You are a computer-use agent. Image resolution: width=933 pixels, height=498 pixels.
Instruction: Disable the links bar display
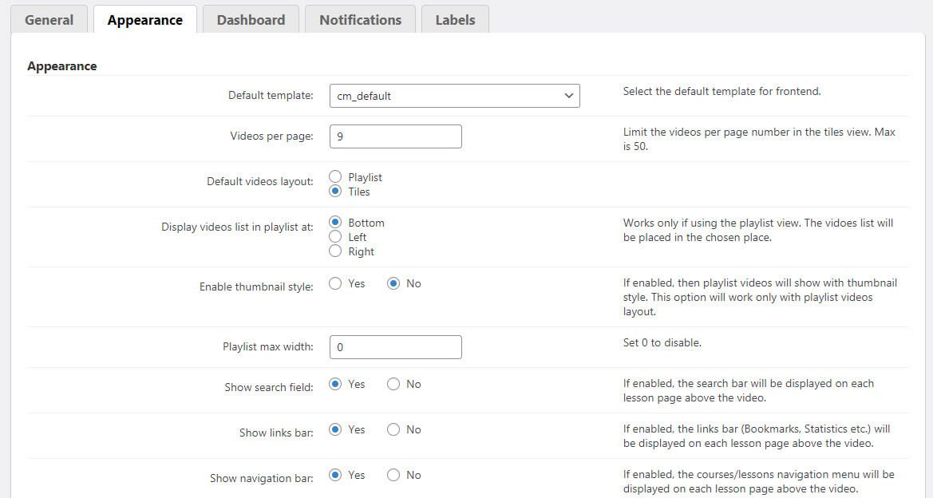click(392, 429)
